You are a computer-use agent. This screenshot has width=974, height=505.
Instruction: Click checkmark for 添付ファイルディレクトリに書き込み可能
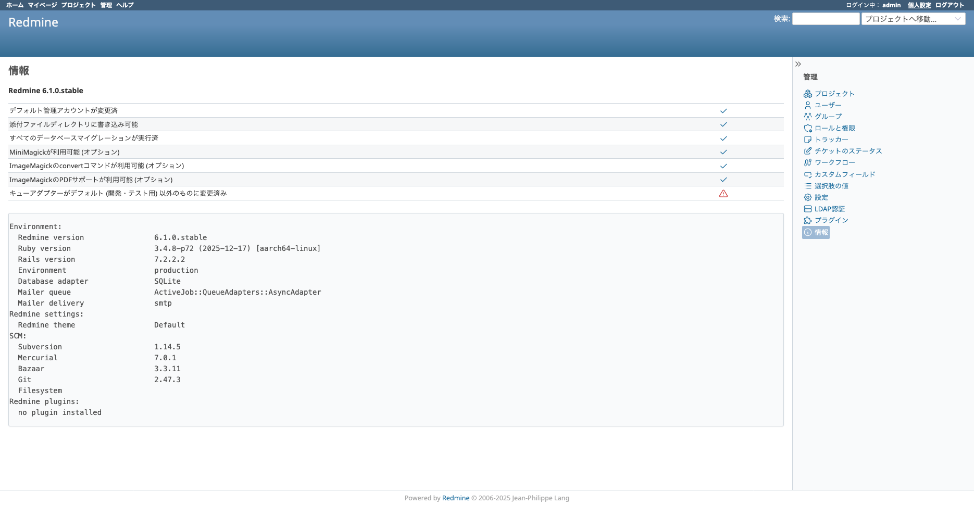pyautogui.click(x=723, y=124)
